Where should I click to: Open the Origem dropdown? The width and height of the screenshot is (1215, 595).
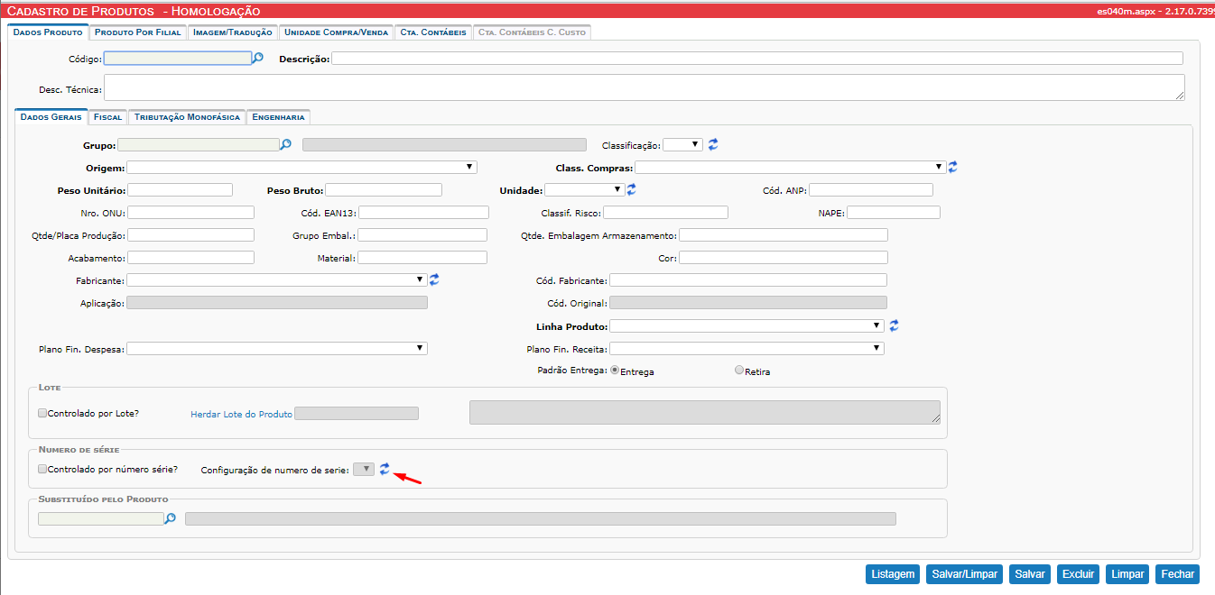[x=301, y=167]
